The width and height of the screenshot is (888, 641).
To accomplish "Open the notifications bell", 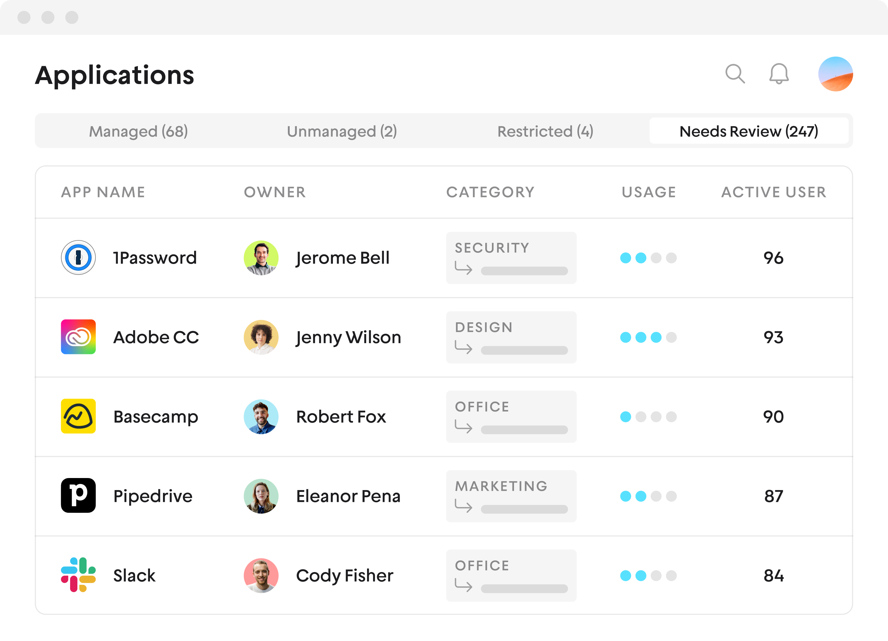I will click(779, 73).
